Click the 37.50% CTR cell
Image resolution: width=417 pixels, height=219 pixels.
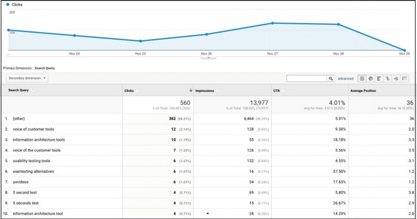pos(339,172)
